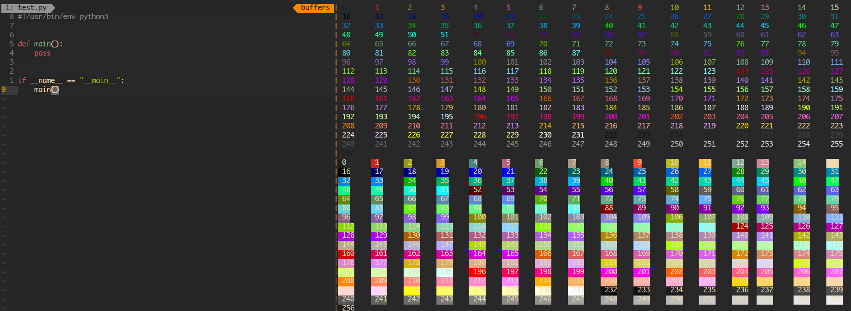Viewport: 851px width, 311px height.
Task: Pick the magenta background swatch labeled 165
Action: pos(510,254)
